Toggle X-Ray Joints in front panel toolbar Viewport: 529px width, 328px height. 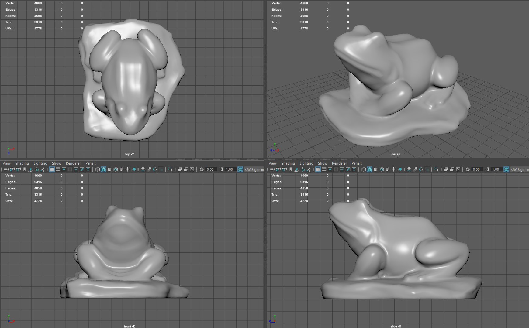coord(192,169)
